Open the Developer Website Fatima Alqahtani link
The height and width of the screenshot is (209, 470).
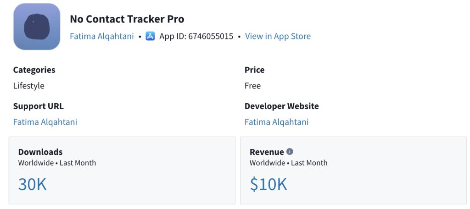coord(276,122)
